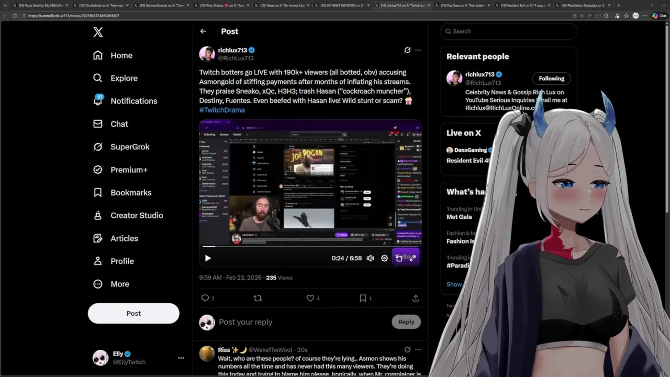Screen dimensions: 670x377
Task: Click the white Post button in sidebar
Action: coord(133,313)
